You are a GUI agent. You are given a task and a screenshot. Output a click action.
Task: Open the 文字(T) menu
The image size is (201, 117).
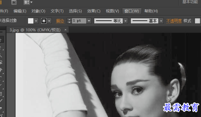[57, 11]
